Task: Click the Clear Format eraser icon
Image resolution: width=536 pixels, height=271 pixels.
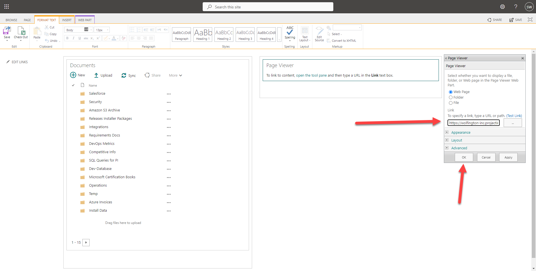Action: 123,38
